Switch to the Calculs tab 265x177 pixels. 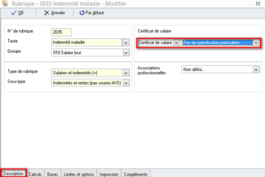[35, 174]
